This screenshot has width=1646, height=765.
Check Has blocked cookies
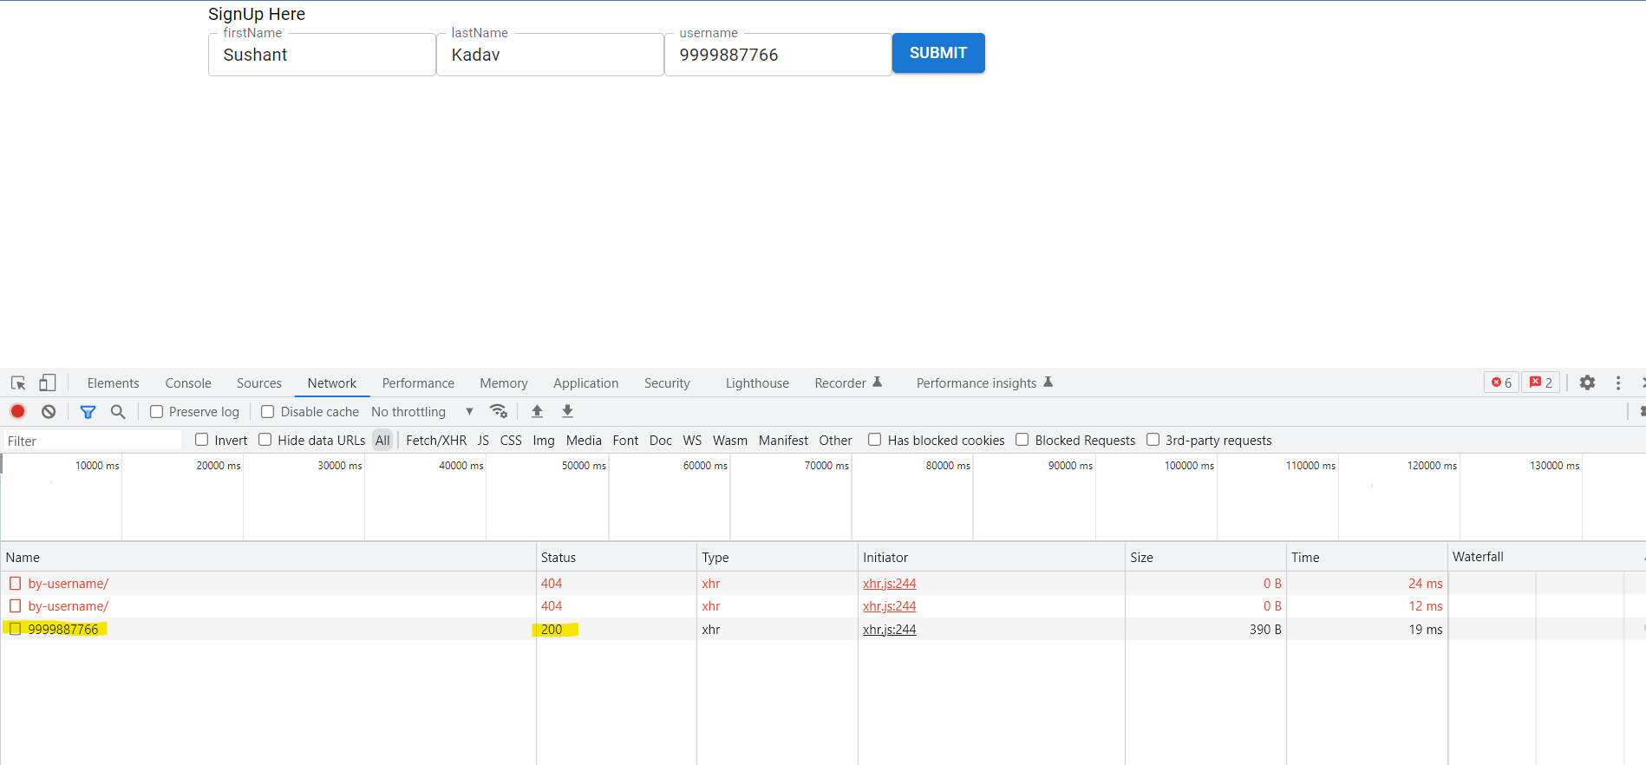click(x=875, y=440)
